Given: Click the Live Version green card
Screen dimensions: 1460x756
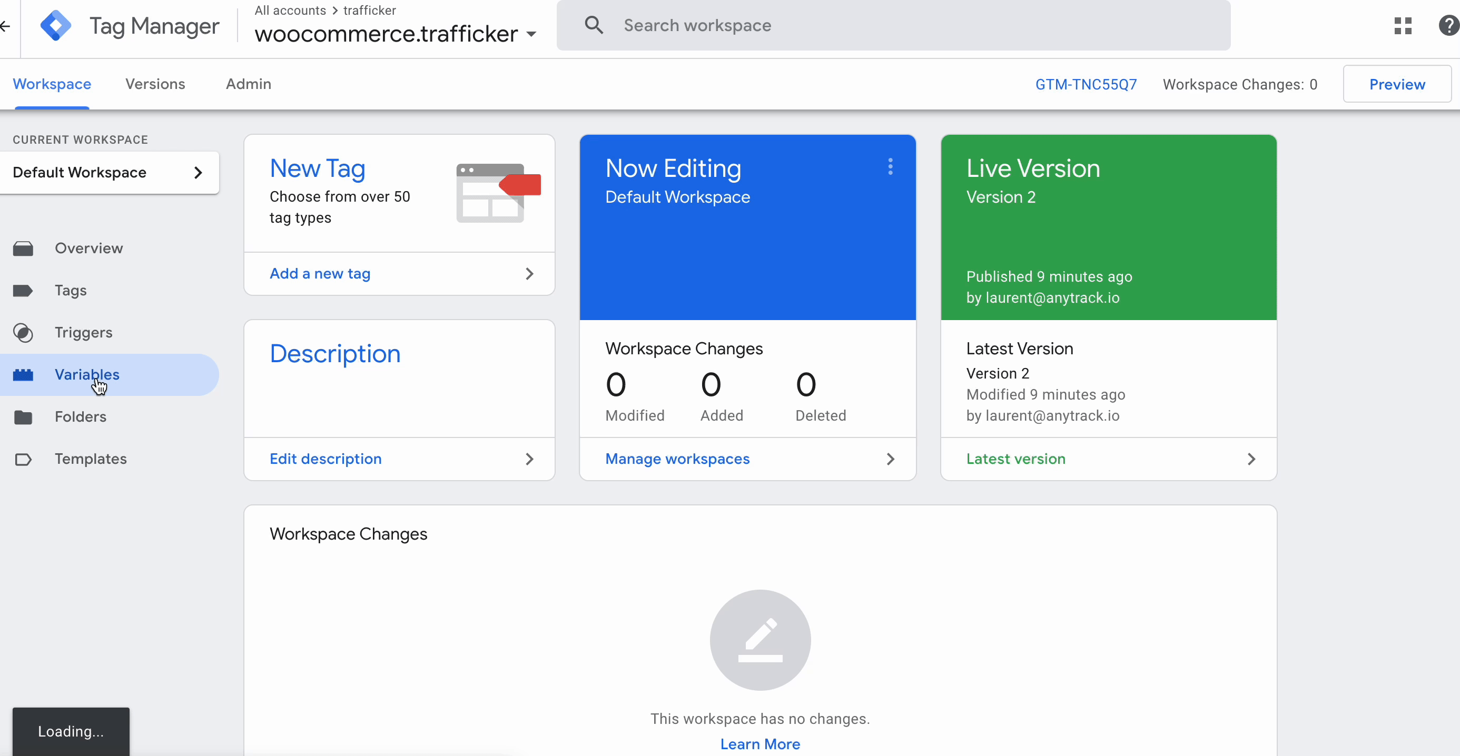Looking at the screenshot, I should [x=1109, y=227].
